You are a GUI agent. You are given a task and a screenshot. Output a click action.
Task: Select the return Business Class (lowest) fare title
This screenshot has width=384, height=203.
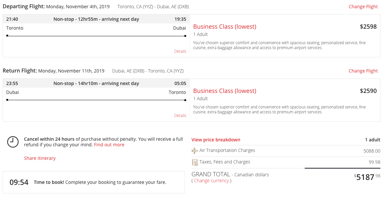pos(225,91)
